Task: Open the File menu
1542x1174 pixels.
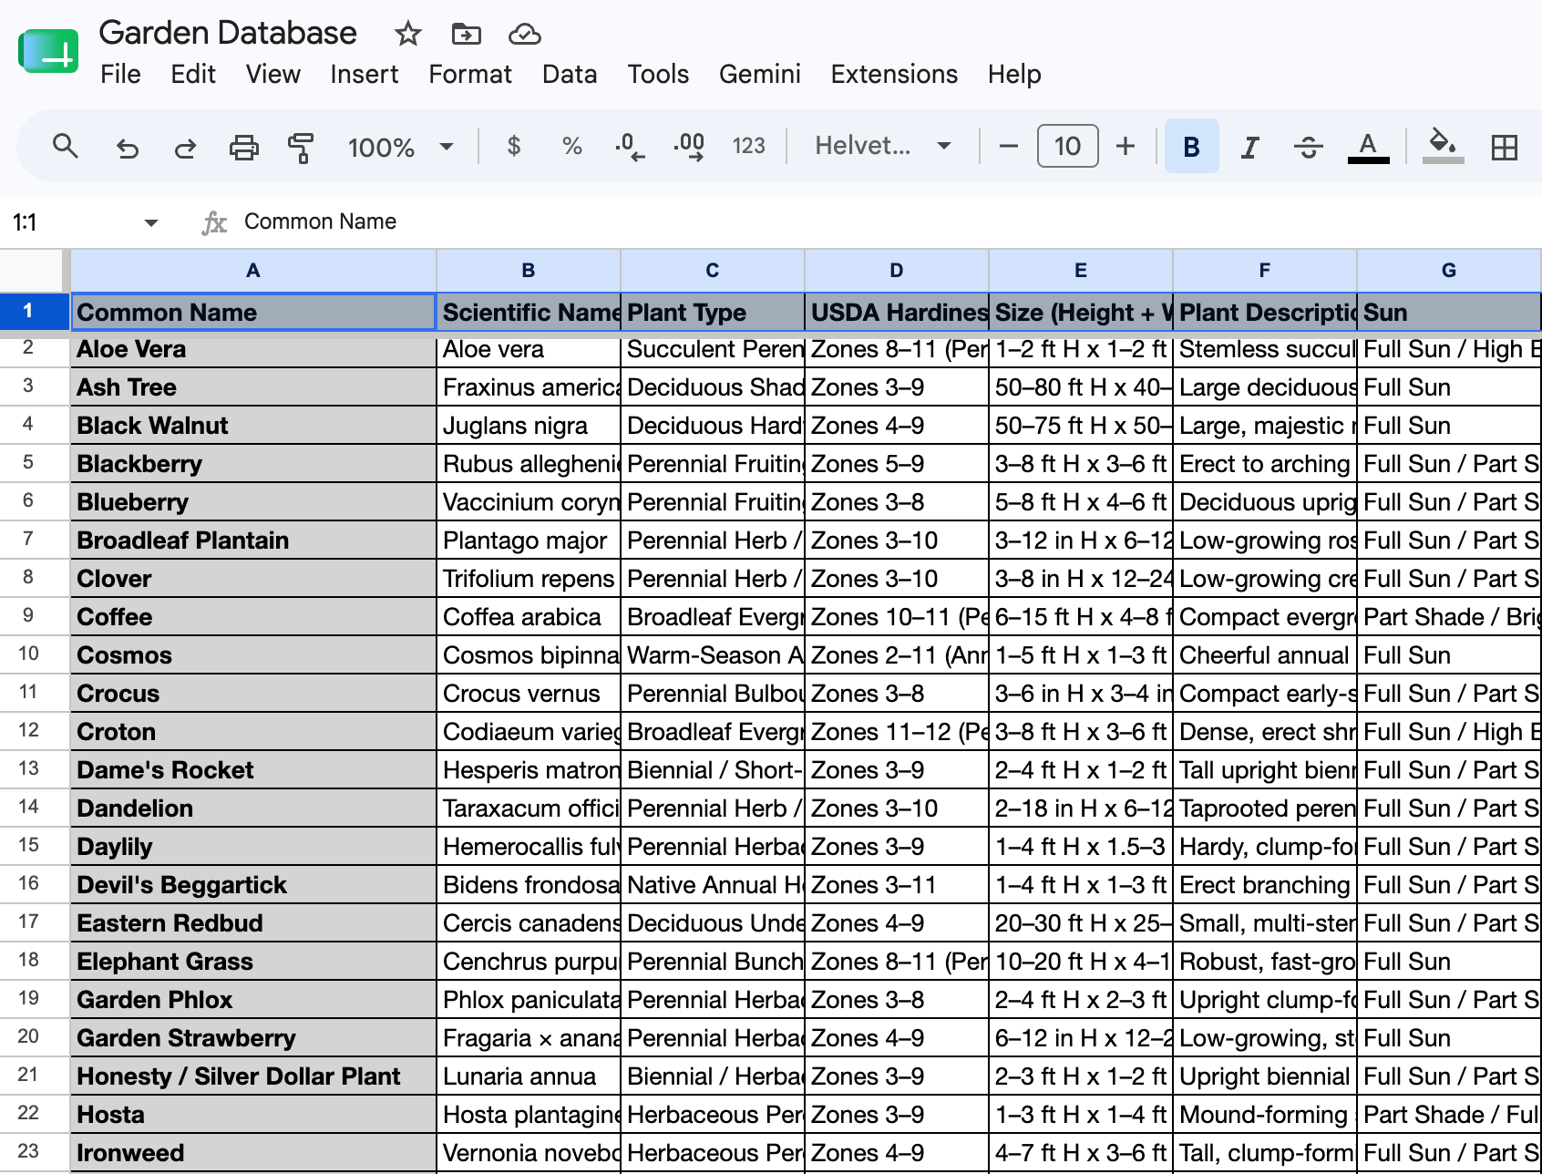Action: click(x=120, y=74)
